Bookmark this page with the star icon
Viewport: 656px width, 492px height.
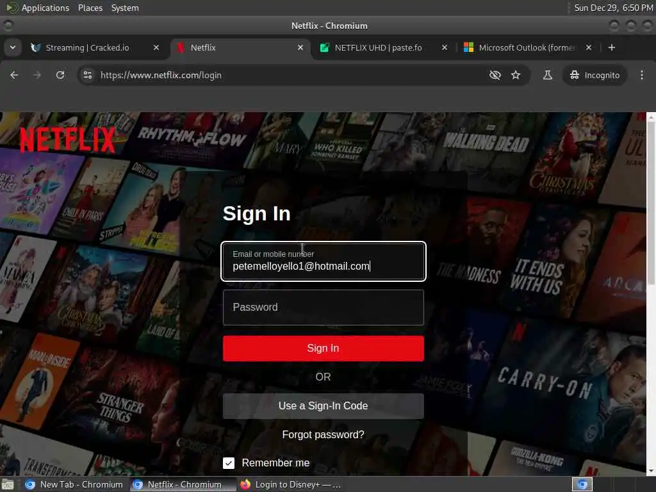pyautogui.click(x=516, y=75)
